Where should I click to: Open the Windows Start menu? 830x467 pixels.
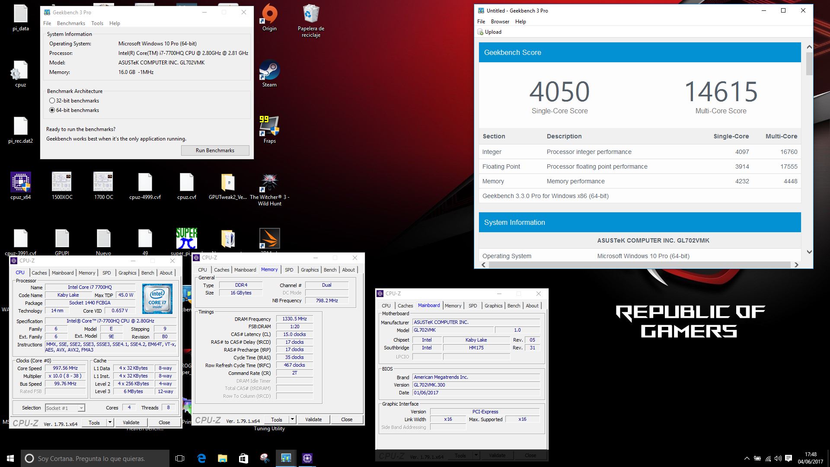point(10,458)
